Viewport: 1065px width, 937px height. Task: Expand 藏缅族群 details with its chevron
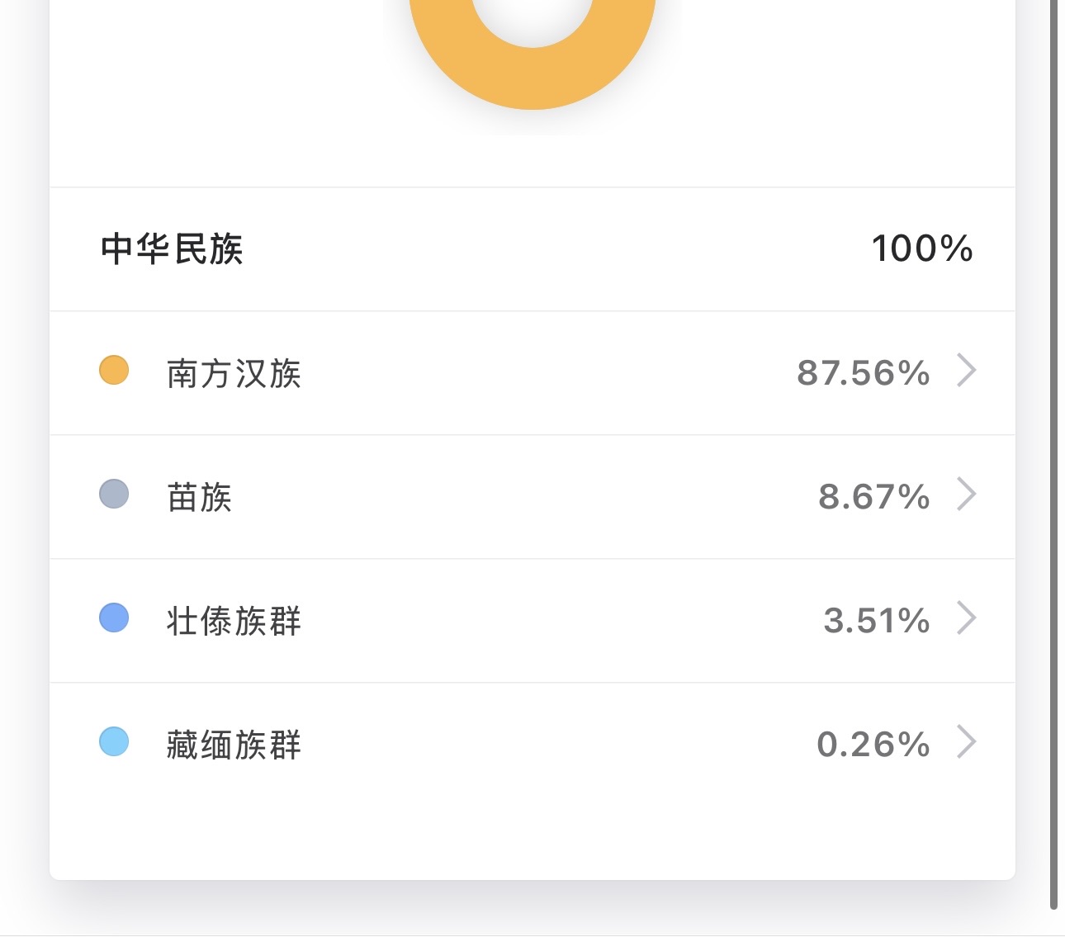pyautogui.click(x=966, y=742)
